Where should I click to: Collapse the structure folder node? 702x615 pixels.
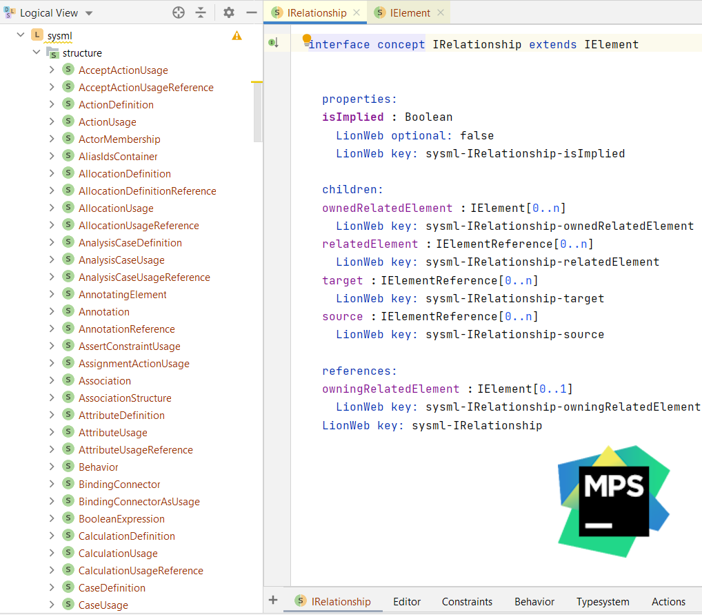click(x=37, y=52)
